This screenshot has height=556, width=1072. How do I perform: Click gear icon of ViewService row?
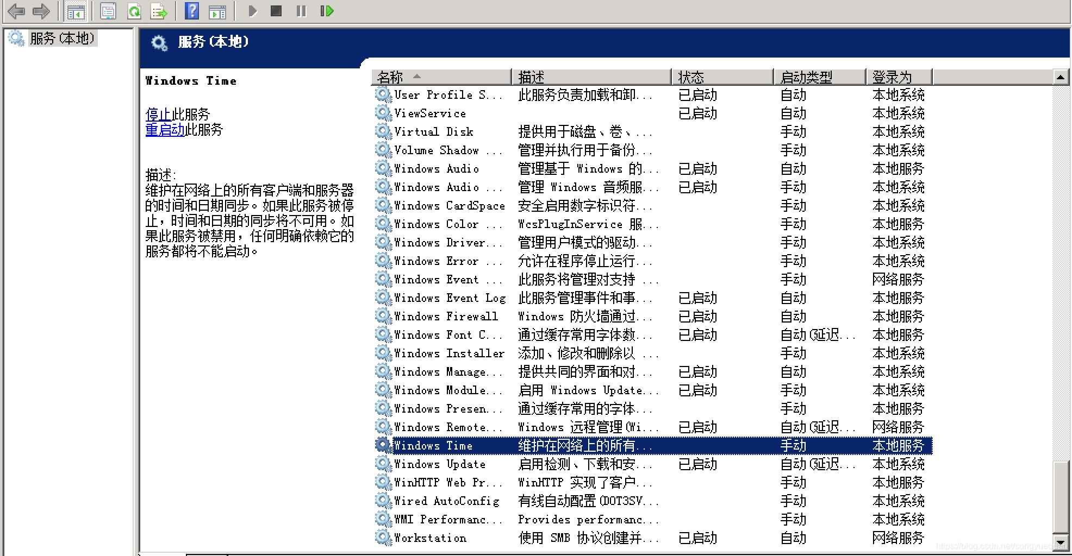[383, 113]
